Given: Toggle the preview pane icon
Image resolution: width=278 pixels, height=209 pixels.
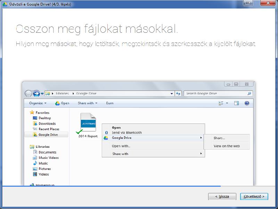Looking at the screenshot, I should click(236, 103).
